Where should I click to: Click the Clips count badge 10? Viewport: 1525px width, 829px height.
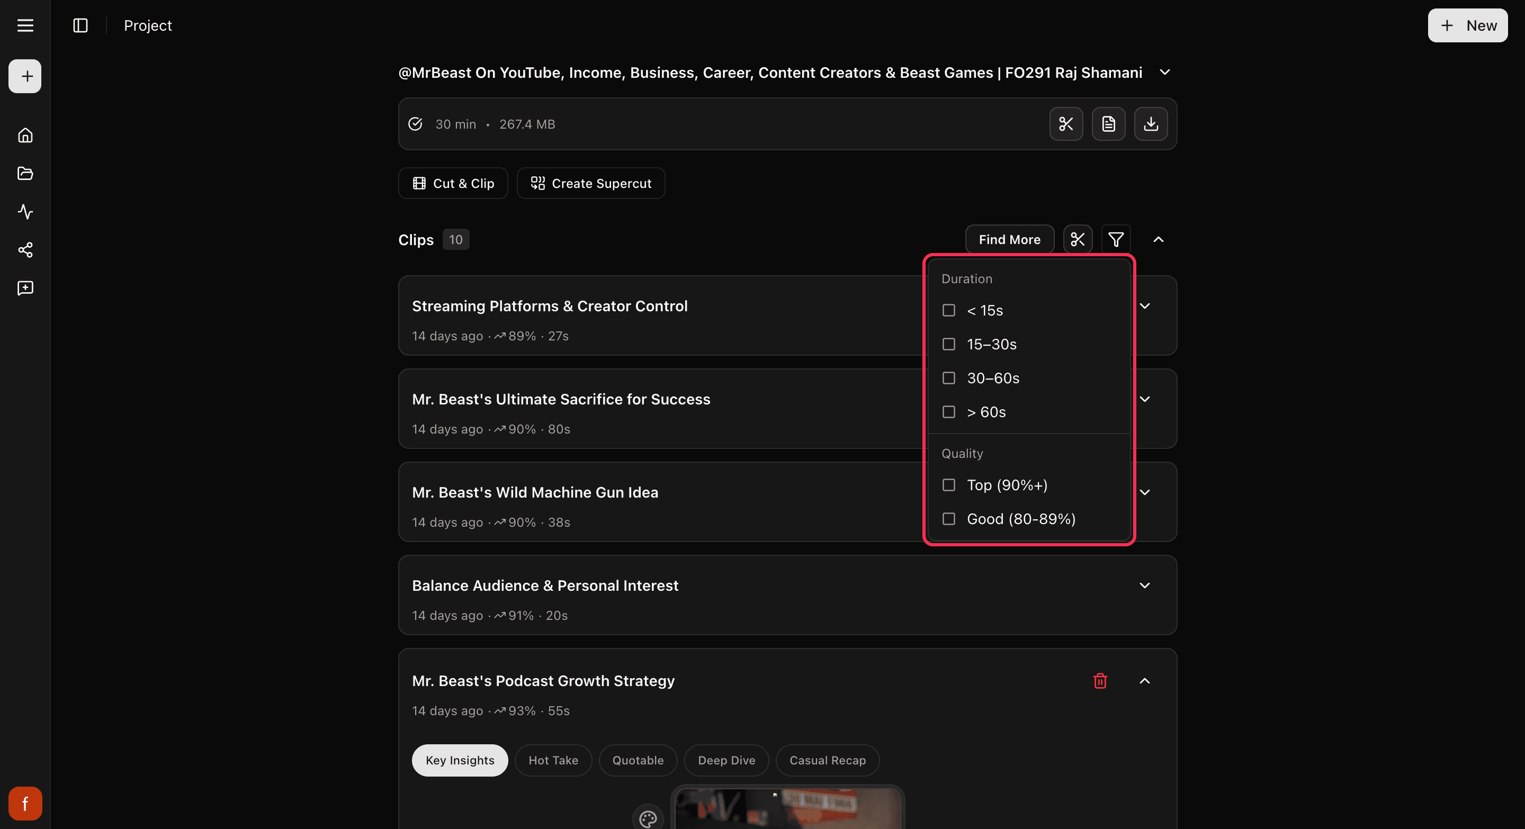point(455,240)
